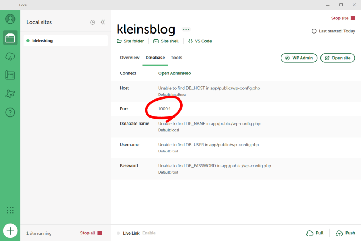Image resolution: width=361 pixels, height=241 pixels.
Task: Select the Local sites icon in sidebar
Action: click(10, 38)
